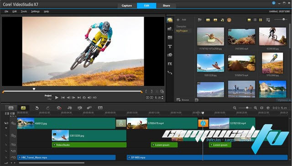Open the Title library T icon
The height and width of the screenshot is (166, 292).
coord(170,46)
